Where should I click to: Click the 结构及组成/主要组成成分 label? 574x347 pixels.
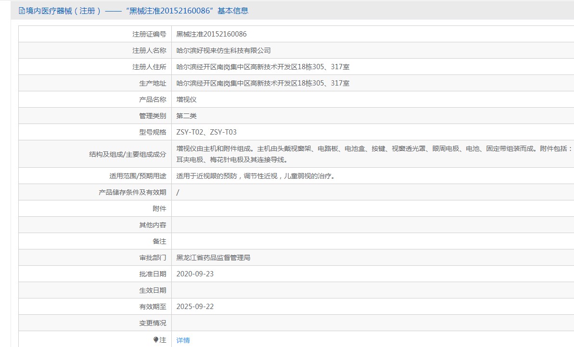(128, 154)
